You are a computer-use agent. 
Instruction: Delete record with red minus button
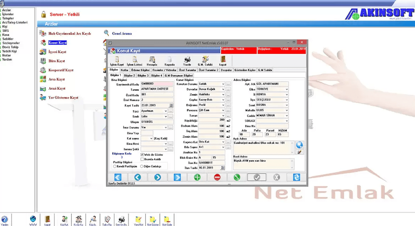(217, 177)
